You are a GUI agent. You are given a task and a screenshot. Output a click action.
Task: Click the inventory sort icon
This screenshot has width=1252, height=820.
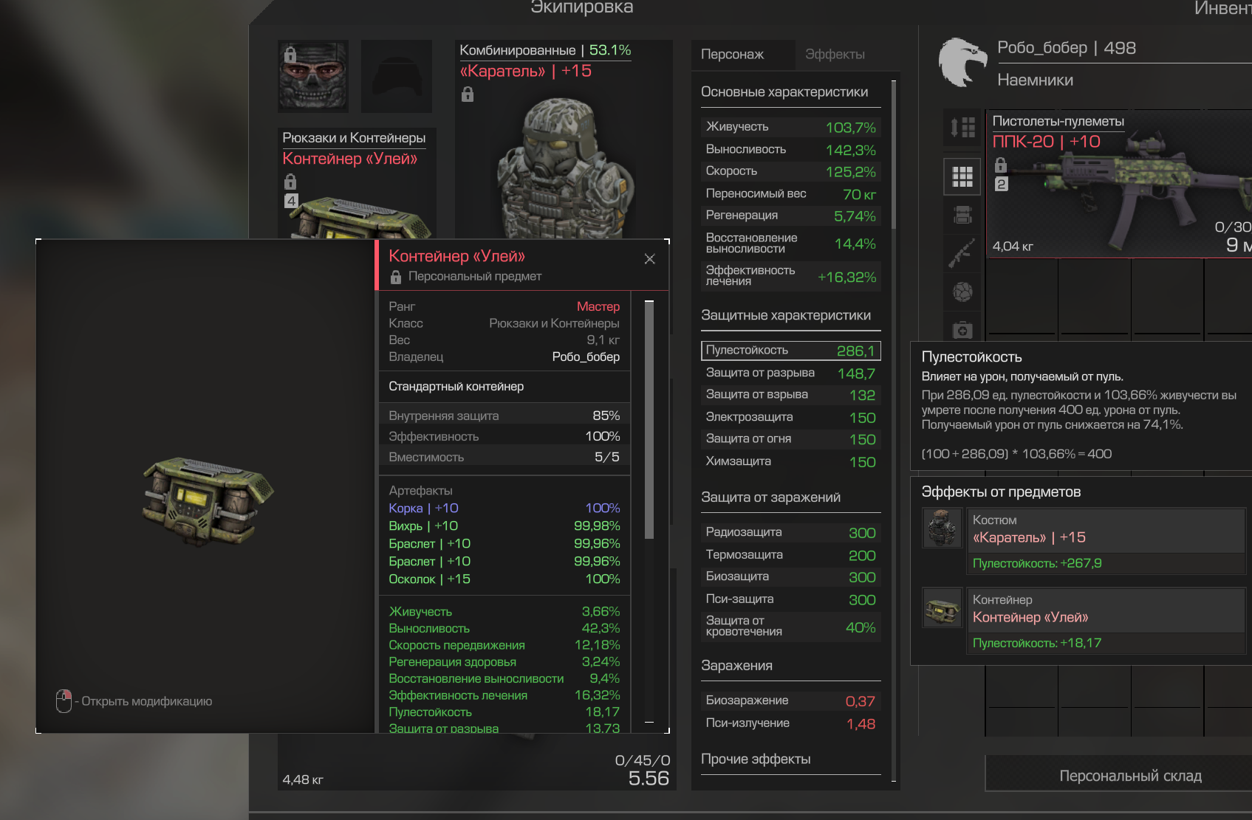962,128
